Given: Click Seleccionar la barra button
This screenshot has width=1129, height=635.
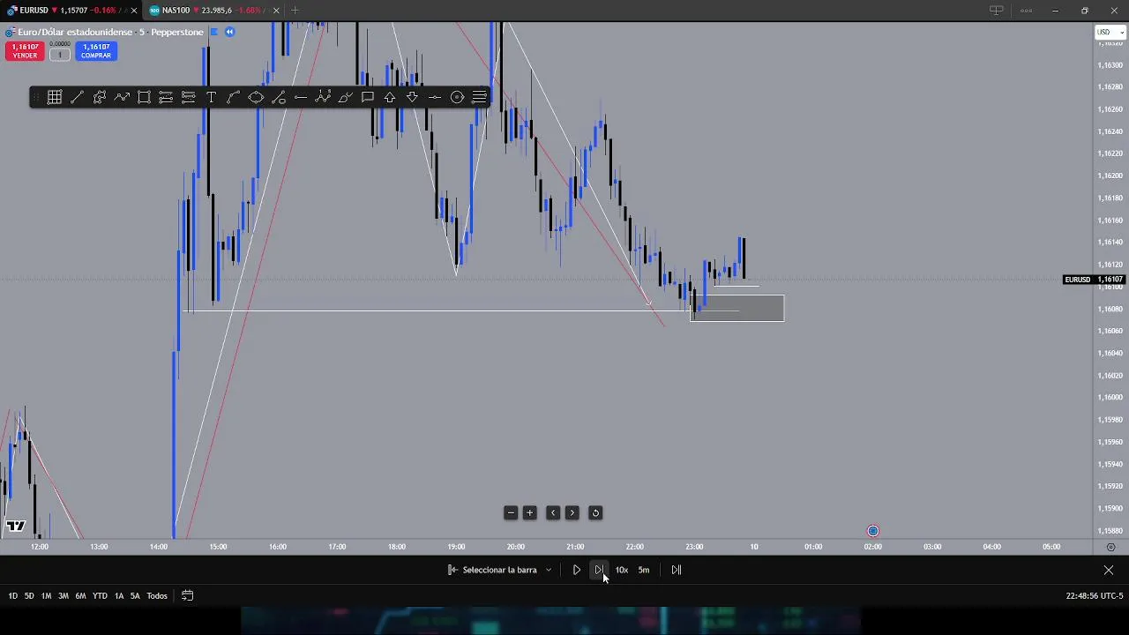Looking at the screenshot, I should tap(493, 570).
